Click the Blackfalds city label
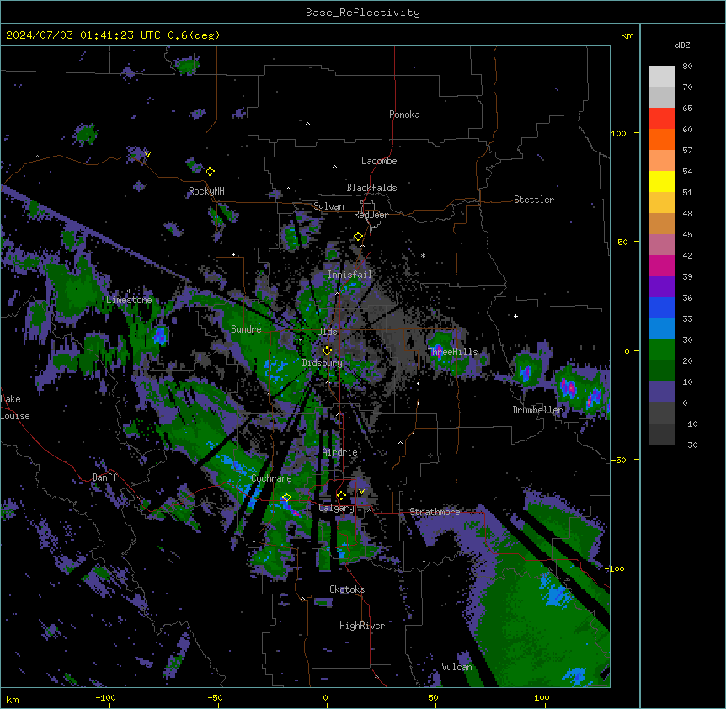 371,188
